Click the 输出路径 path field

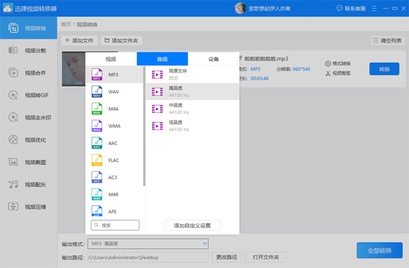148,257
